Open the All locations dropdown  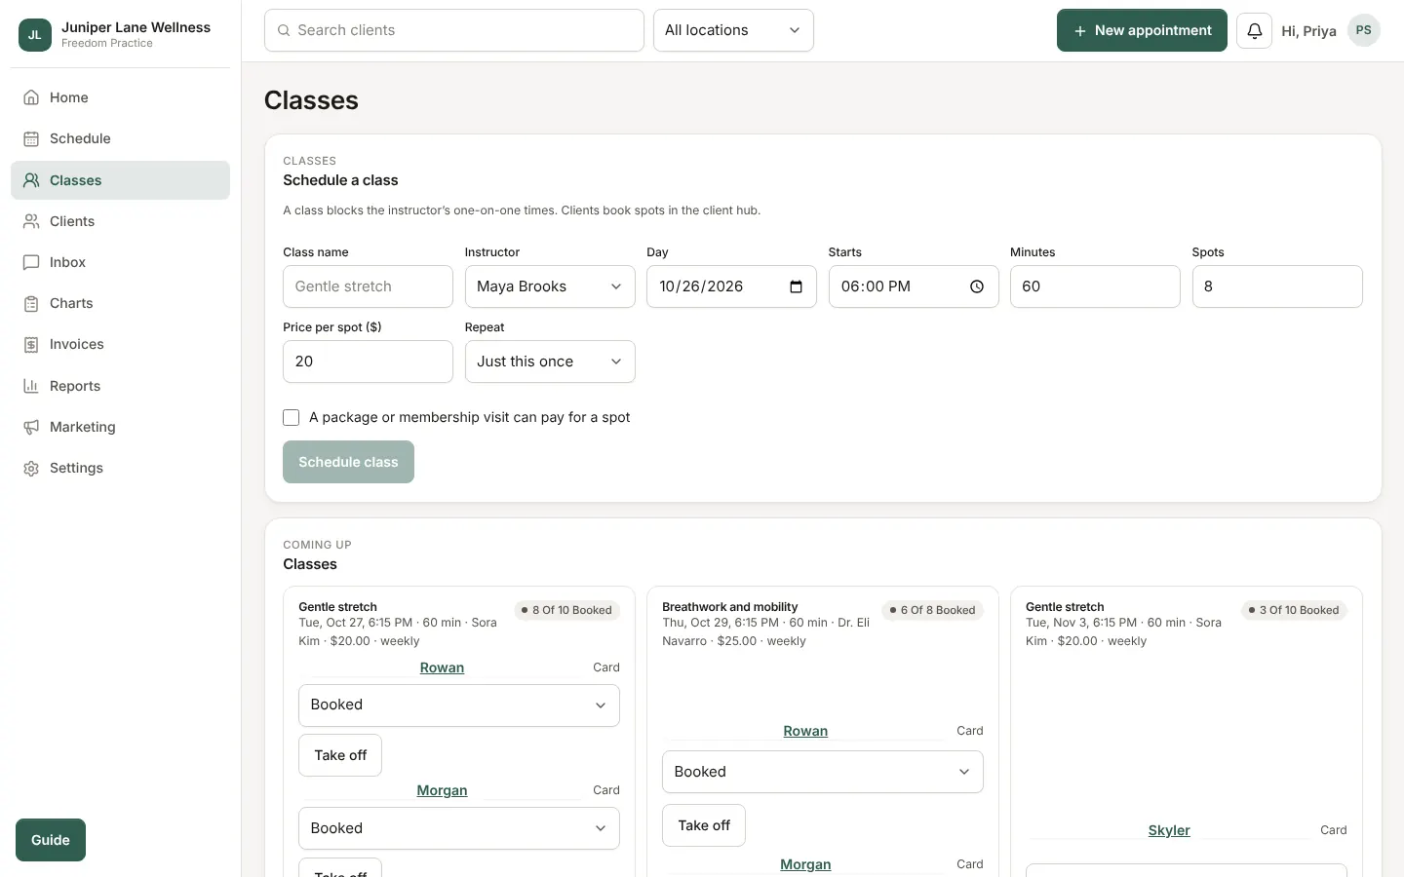[x=733, y=30]
